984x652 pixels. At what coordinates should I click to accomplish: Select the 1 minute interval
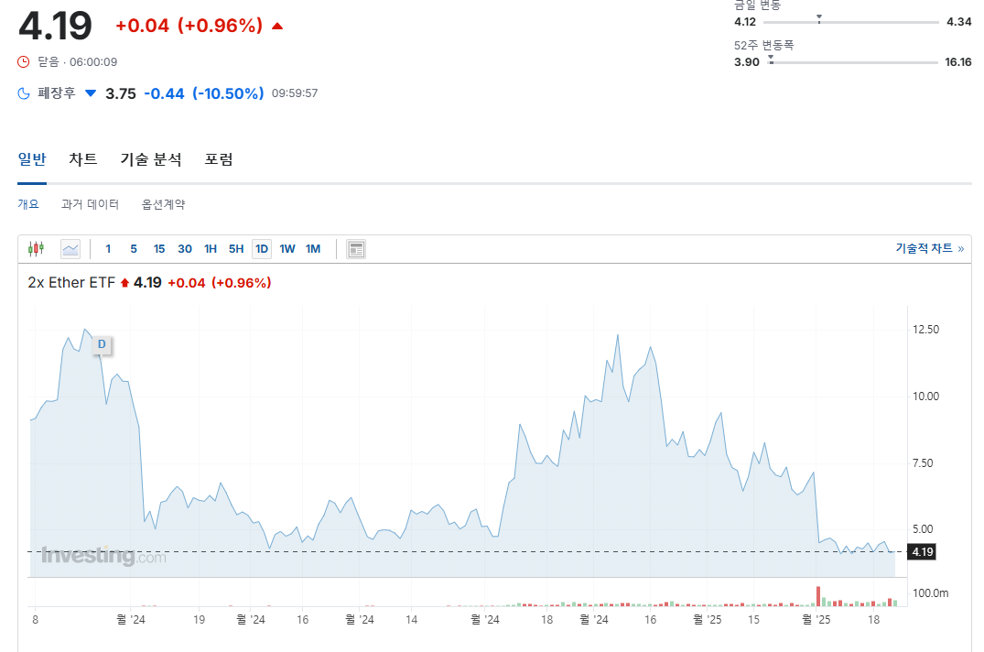(108, 249)
